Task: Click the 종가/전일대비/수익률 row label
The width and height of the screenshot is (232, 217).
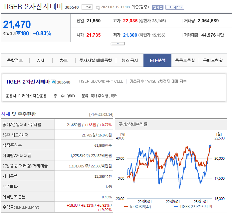Action: pyautogui.click(x=22, y=124)
